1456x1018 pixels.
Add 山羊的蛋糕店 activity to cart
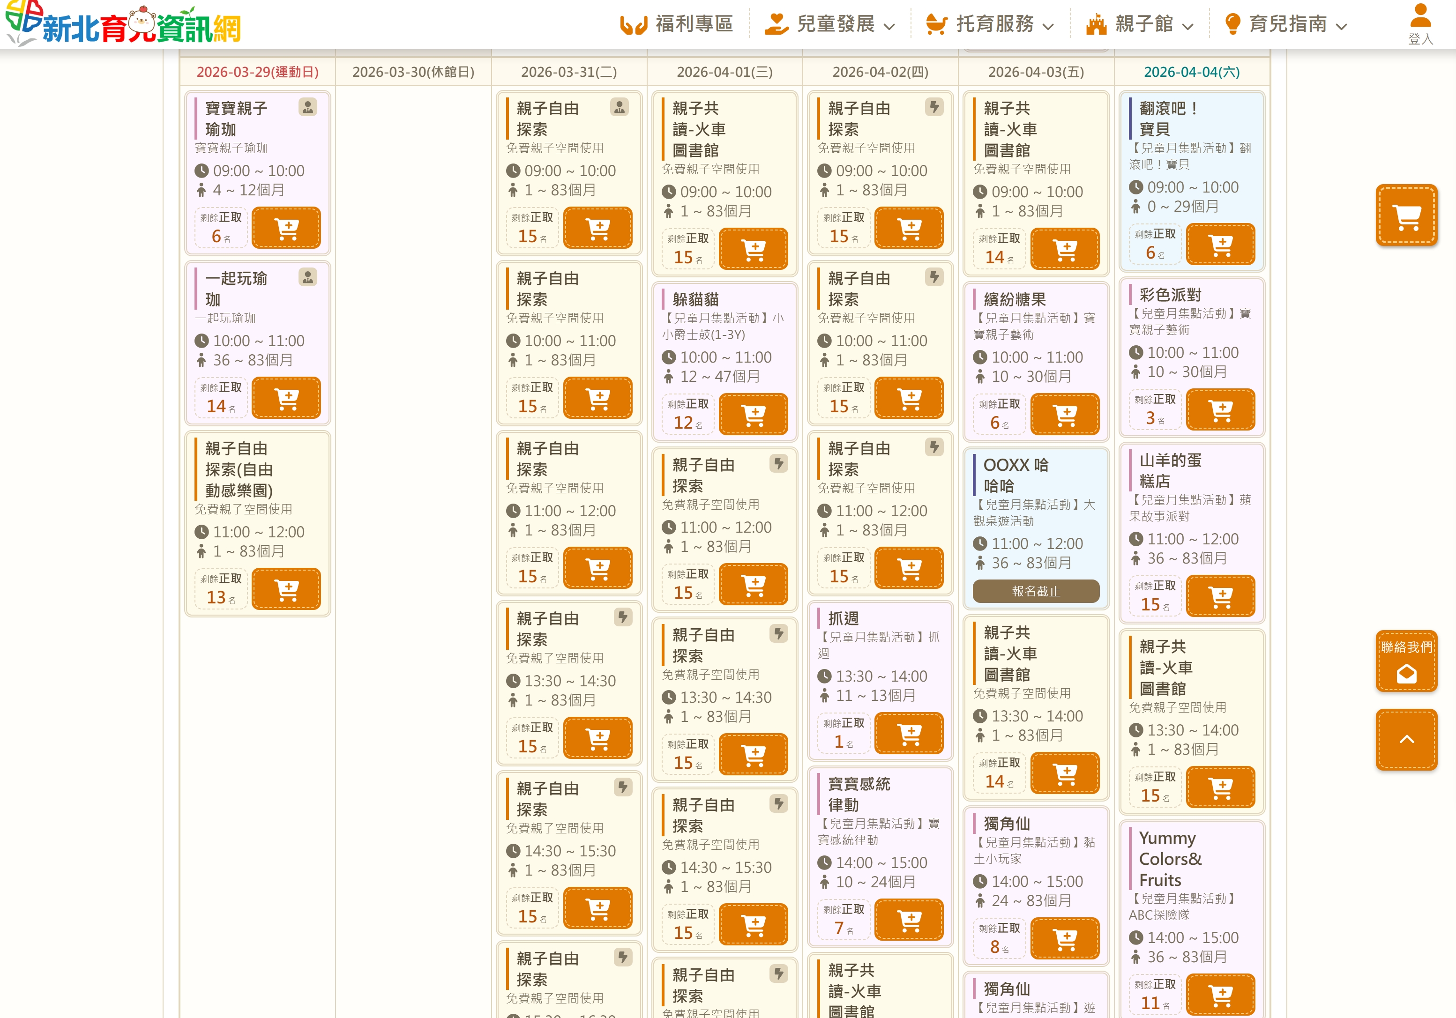coord(1220,596)
